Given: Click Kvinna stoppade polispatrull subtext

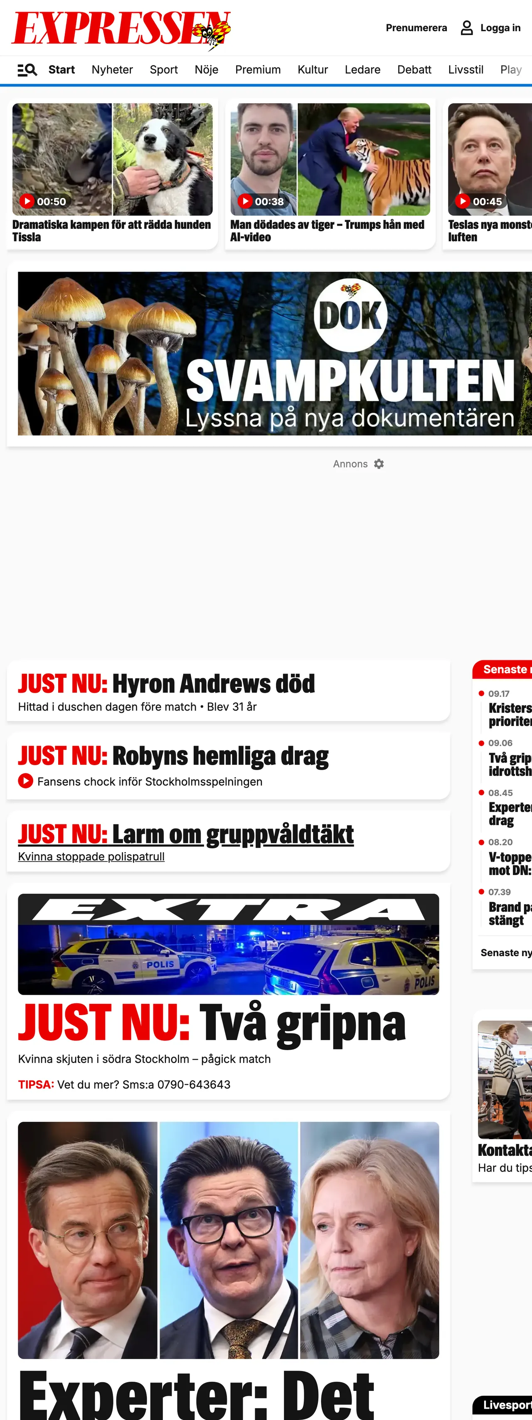Looking at the screenshot, I should tap(91, 857).
